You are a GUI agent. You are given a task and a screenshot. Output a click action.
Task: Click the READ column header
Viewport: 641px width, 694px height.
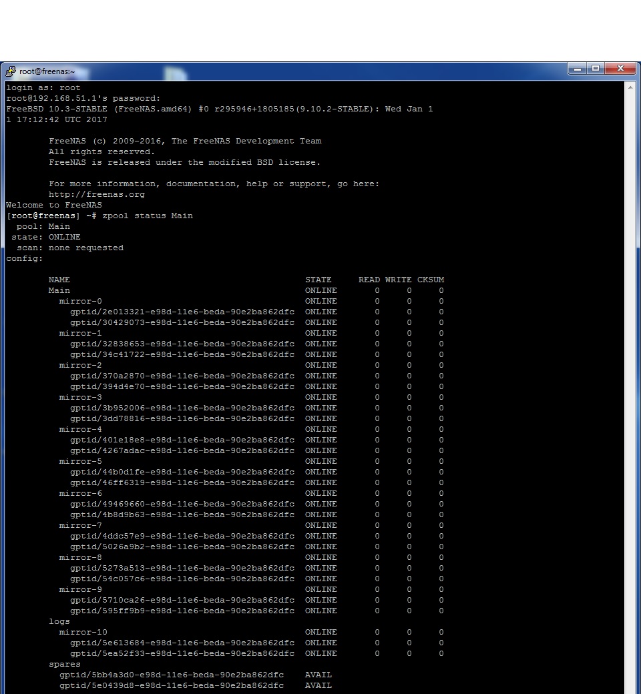click(369, 280)
